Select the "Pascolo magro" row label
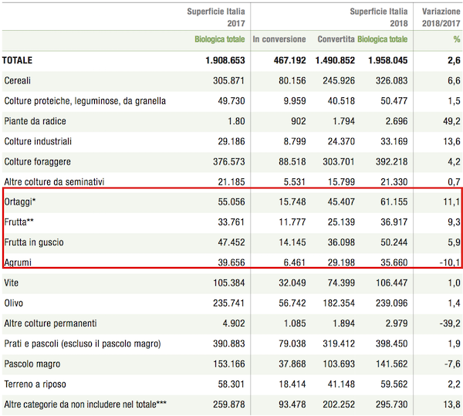 pos(33,362)
